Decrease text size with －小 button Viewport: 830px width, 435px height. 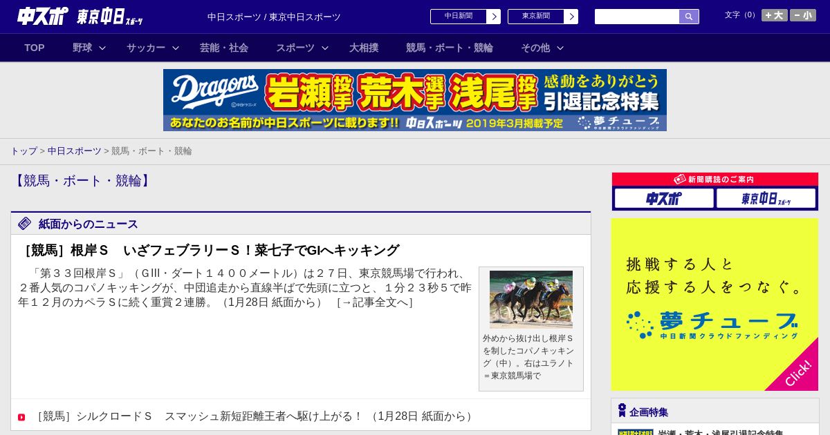(803, 15)
